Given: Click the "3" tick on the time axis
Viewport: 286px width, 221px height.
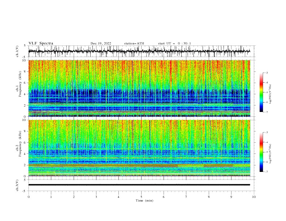Looking at the screenshot, I should 96,197.
